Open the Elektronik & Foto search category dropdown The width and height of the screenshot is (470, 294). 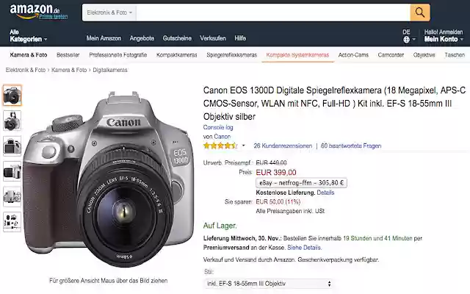109,12
